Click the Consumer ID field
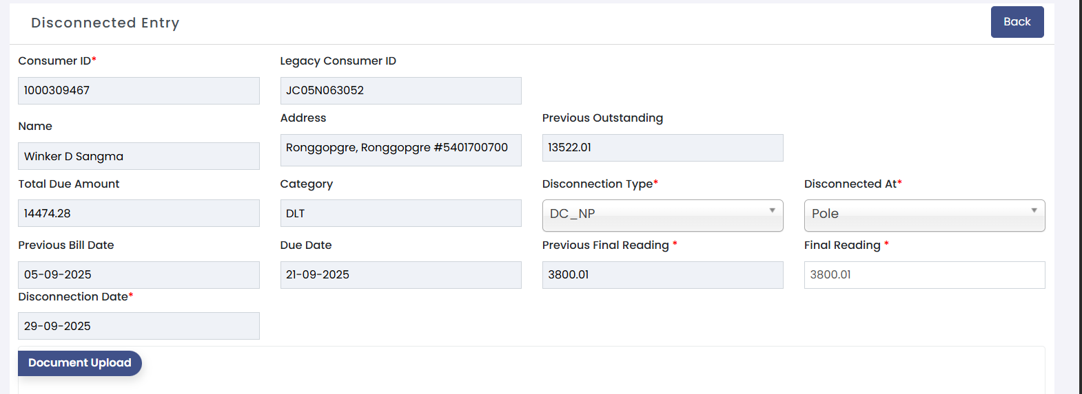The width and height of the screenshot is (1082, 394). click(x=139, y=91)
